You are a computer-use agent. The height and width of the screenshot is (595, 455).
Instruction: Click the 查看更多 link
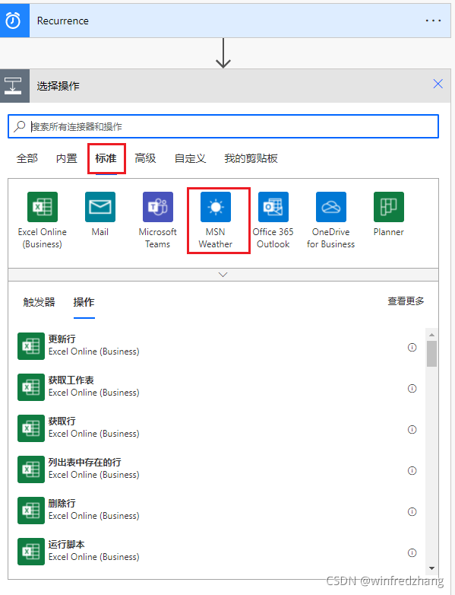(x=406, y=301)
